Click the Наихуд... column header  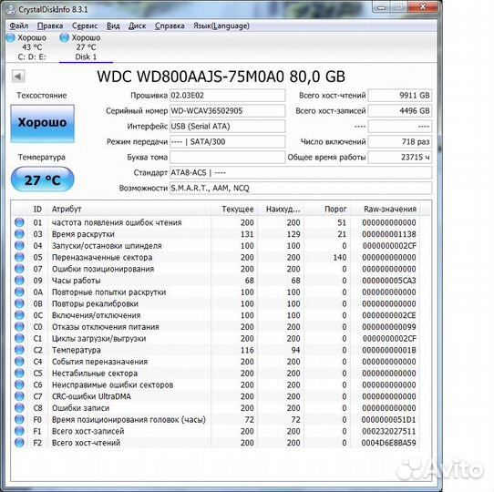(x=282, y=210)
